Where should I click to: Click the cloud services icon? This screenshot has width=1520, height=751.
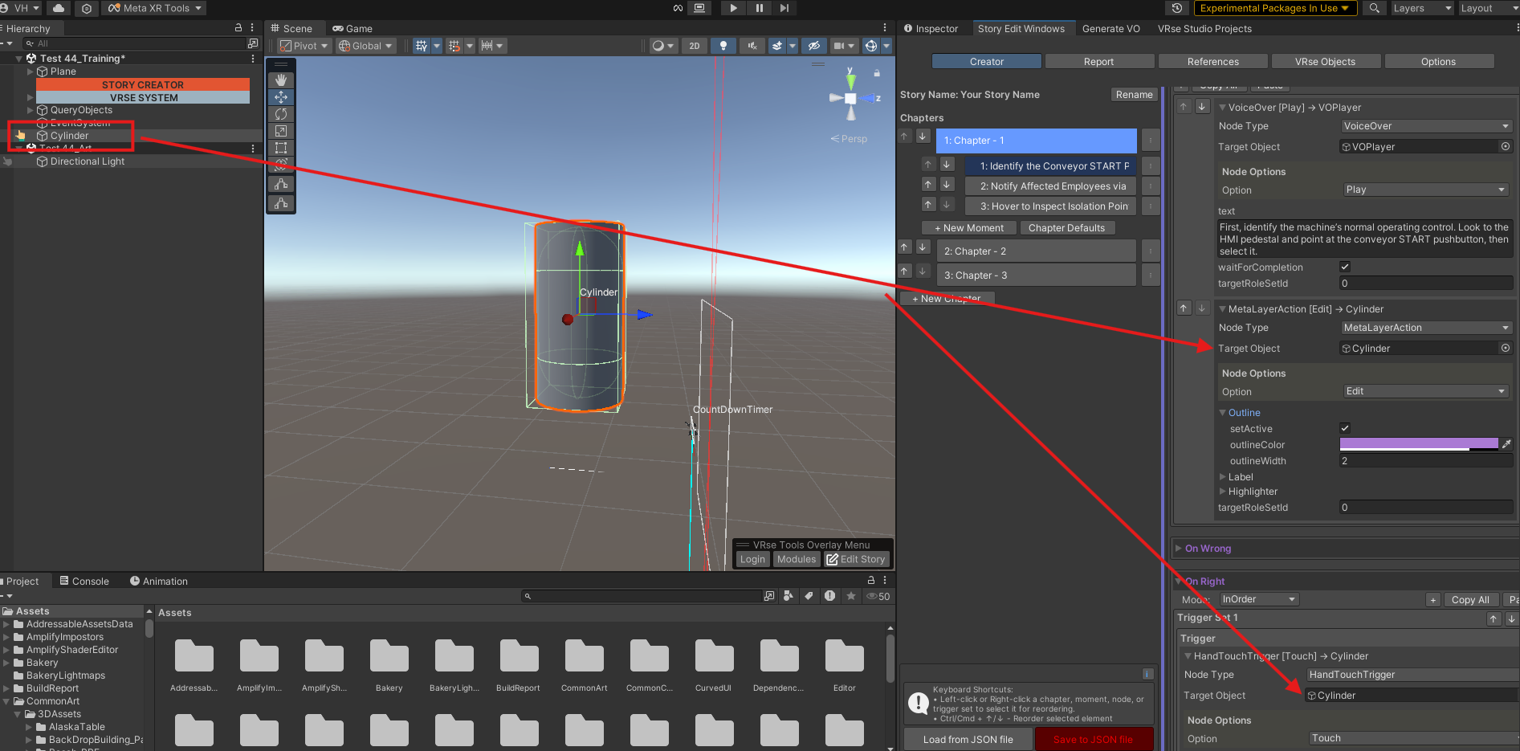(59, 8)
